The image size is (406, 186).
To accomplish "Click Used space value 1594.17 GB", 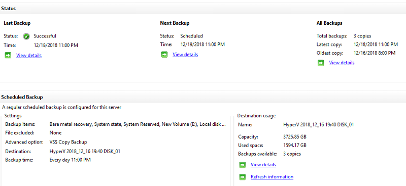I will point(295,145).
